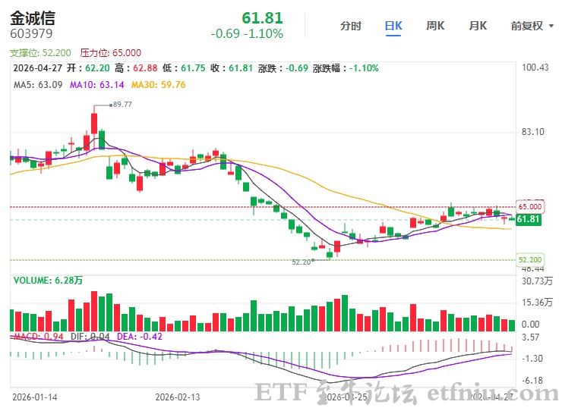Click the 高: 62.88 high value in info row
This screenshot has width=562, height=411.
point(136,68)
